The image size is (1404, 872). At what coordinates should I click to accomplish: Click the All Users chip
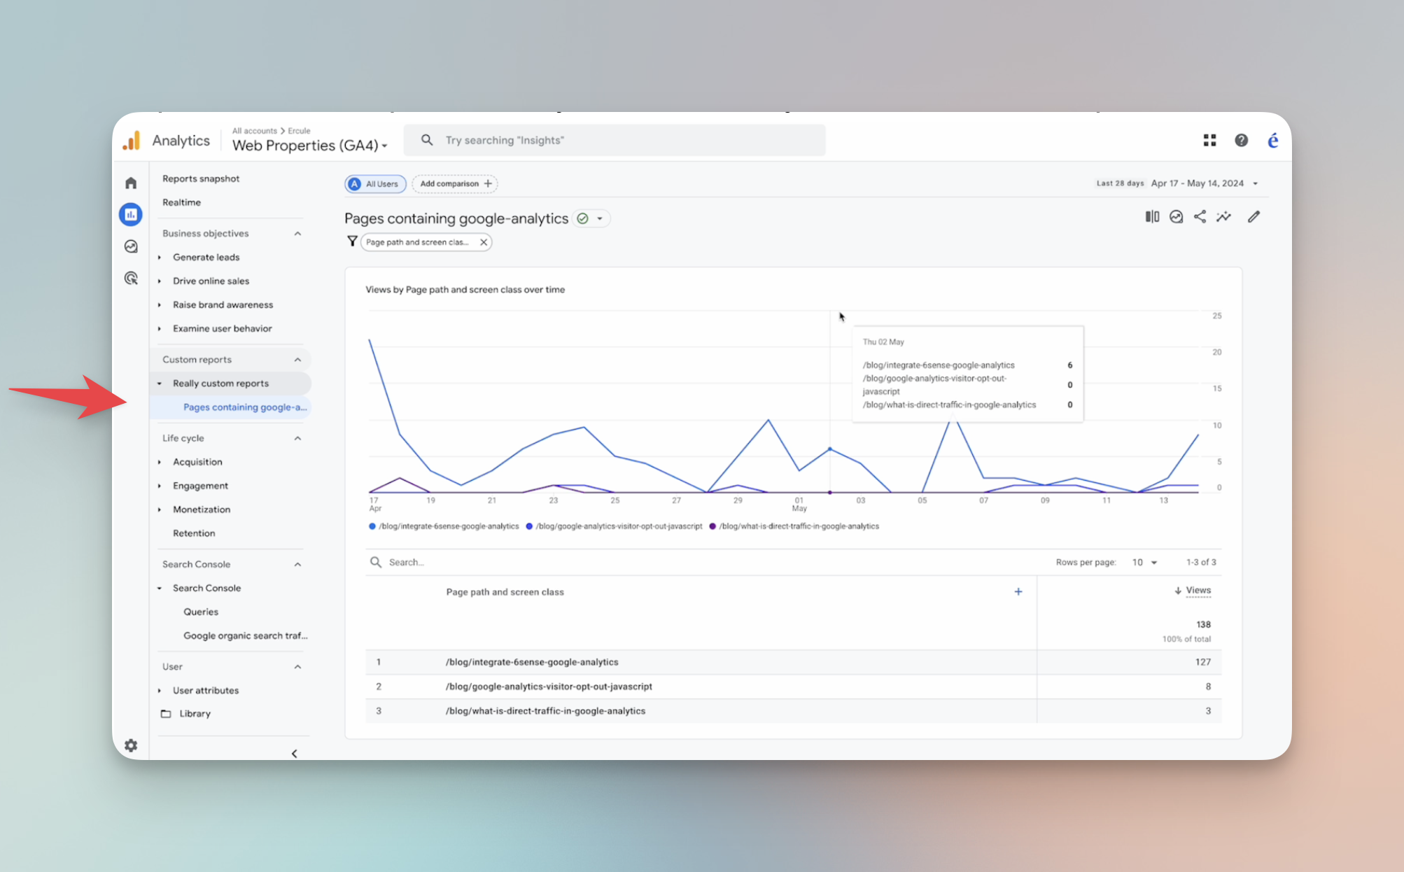(376, 184)
